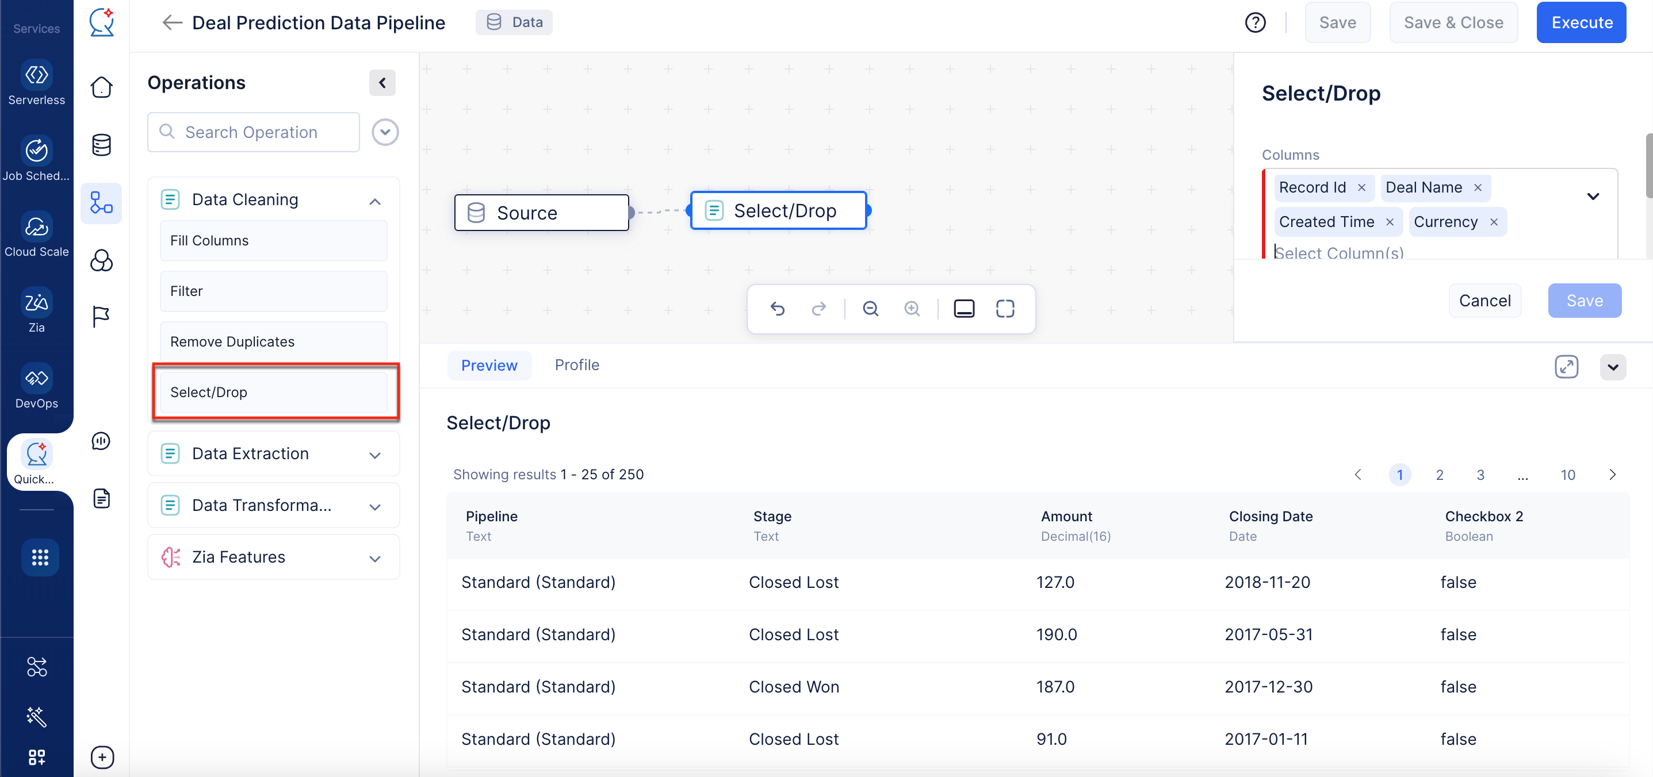The height and width of the screenshot is (777, 1653).
Task: Click the Data badge next to title
Action: (514, 22)
